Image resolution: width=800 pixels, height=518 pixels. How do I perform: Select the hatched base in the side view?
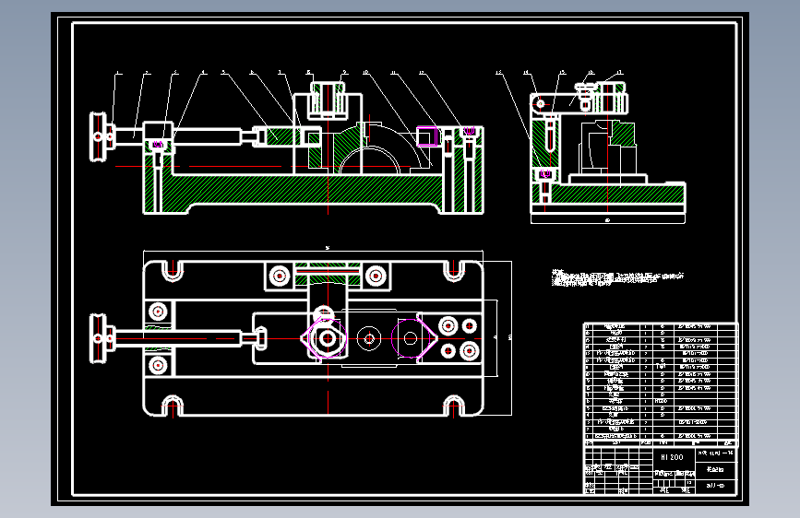tap(608, 194)
